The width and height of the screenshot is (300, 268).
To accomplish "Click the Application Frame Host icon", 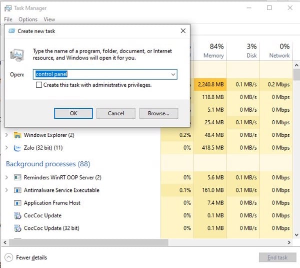I will coord(17,203).
